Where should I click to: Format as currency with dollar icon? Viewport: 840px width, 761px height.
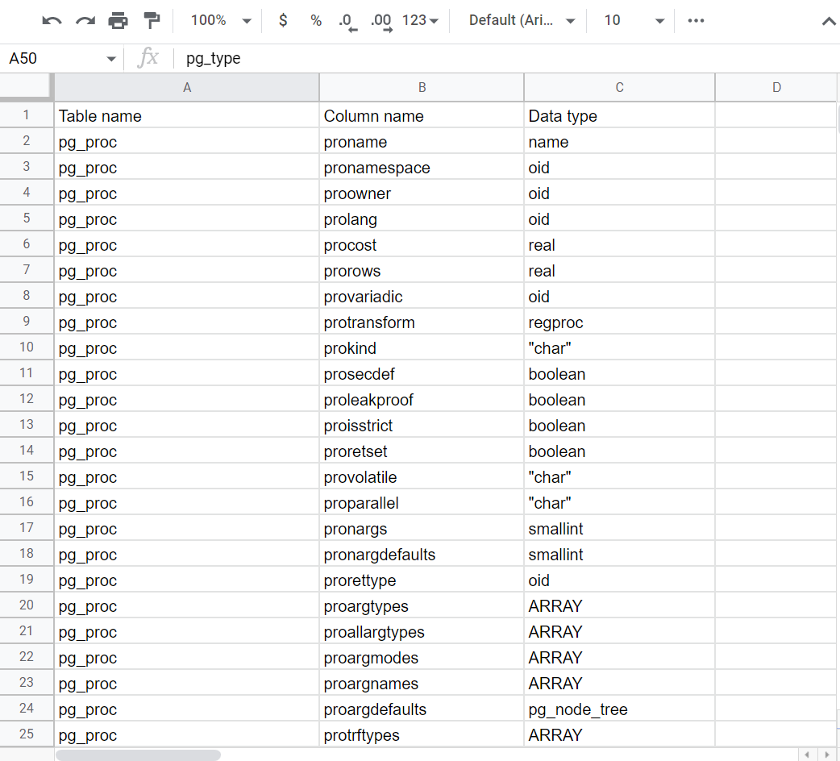[283, 21]
